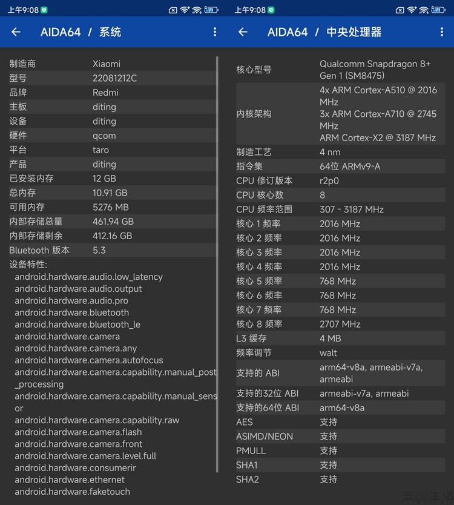This screenshot has width=454, height=505.
Task: Tap battery icon in right status bar
Action: click(438, 10)
